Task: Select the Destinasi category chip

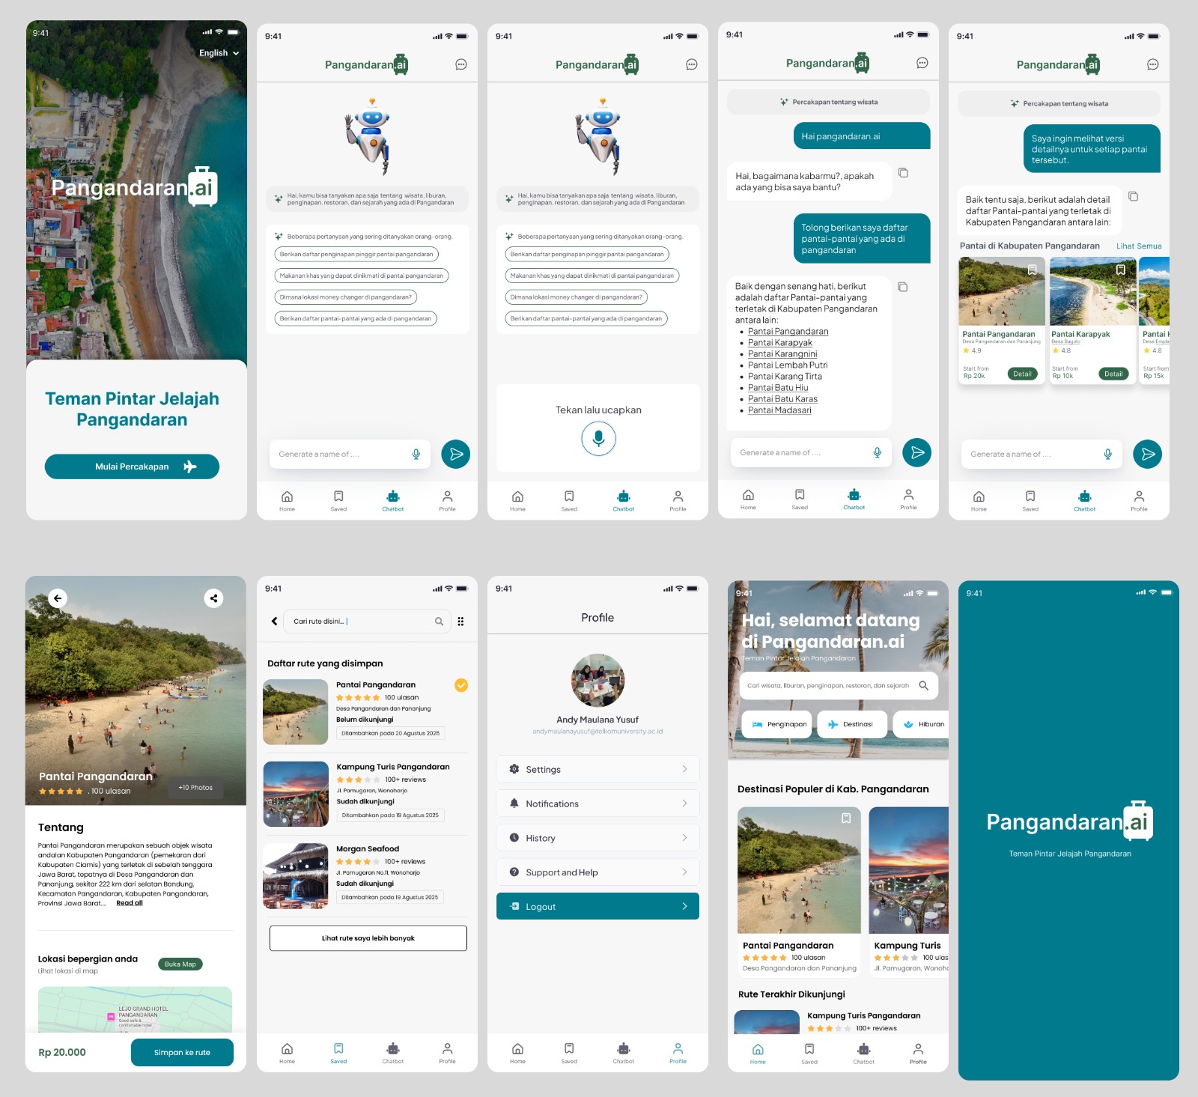Action: point(852,724)
